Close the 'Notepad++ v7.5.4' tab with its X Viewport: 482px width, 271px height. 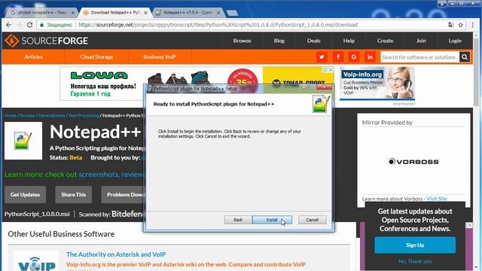pyautogui.click(x=218, y=13)
